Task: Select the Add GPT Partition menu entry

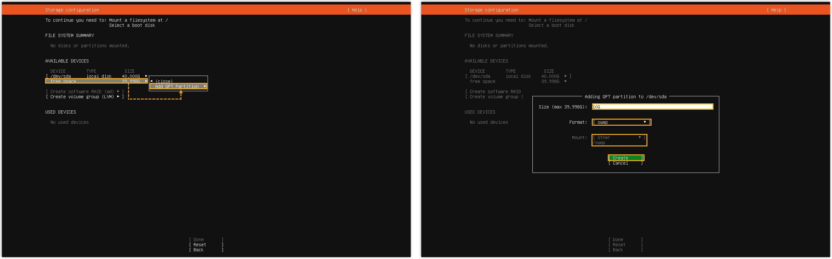Action: coord(178,86)
